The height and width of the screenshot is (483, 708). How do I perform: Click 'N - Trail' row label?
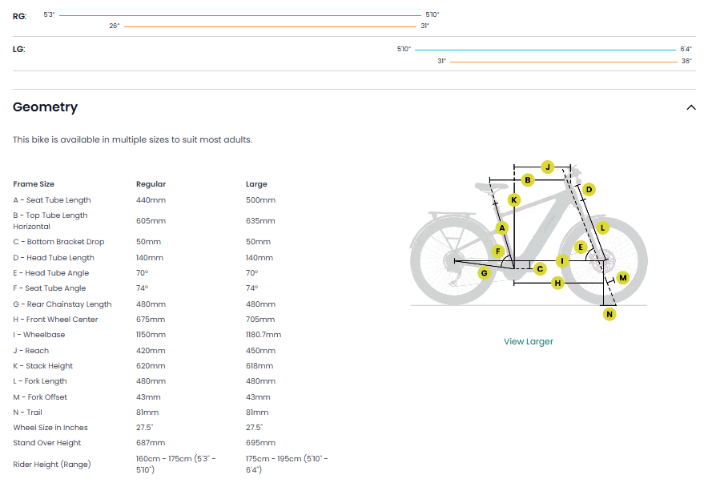pyautogui.click(x=27, y=413)
